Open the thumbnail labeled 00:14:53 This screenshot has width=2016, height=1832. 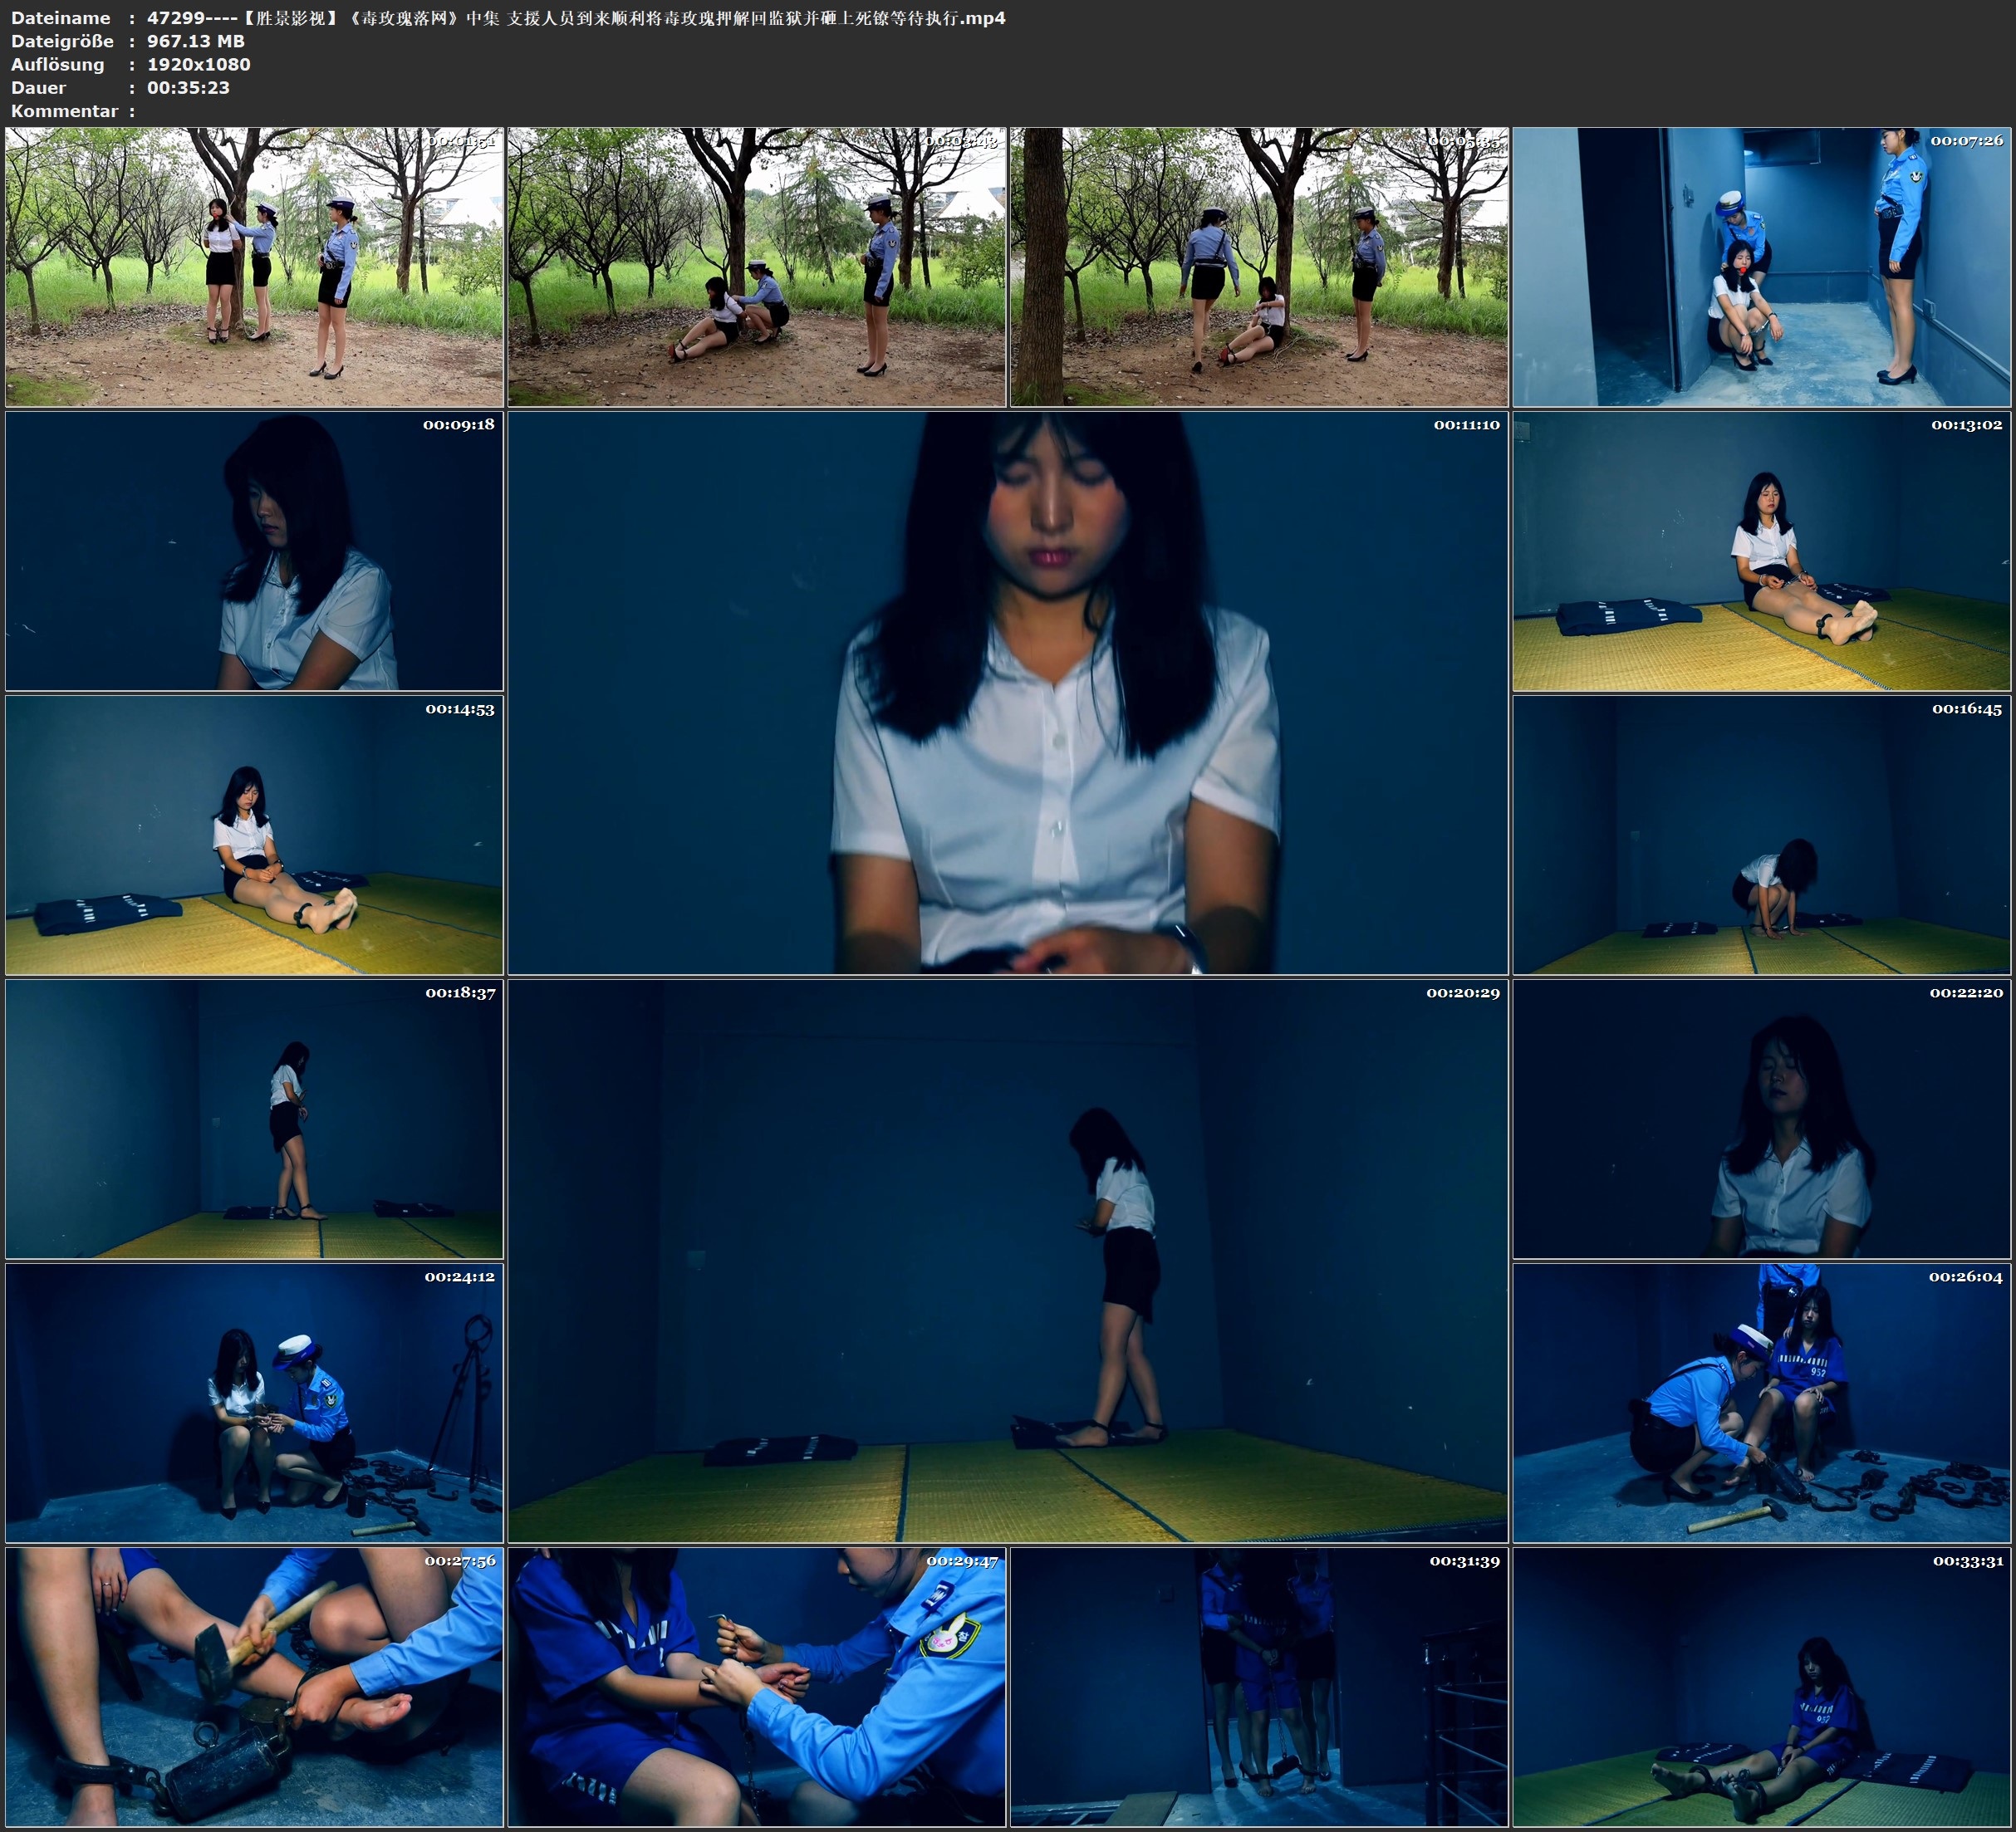[x=254, y=835]
